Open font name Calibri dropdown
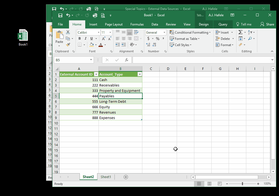This screenshot has width=279, height=196. pos(99,33)
